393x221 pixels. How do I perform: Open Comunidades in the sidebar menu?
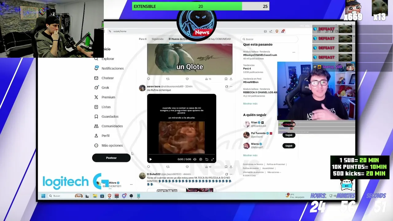pos(112,126)
